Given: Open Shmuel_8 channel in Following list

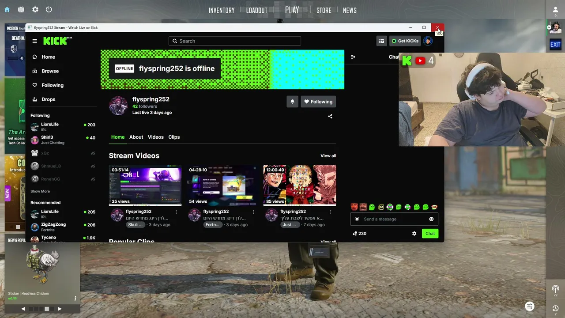Looking at the screenshot, I should point(63,166).
